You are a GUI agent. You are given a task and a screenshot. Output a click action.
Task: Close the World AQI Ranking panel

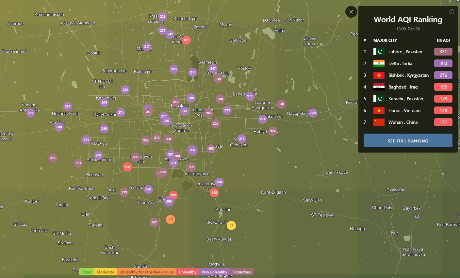pos(351,12)
